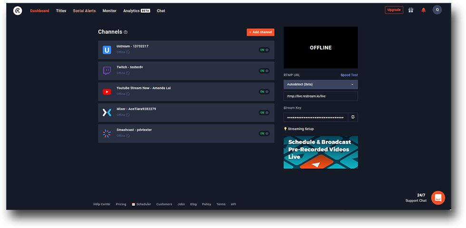The width and height of the screenshot is (466, 228).
Task: Select the Twitch - testerdv channel name
Action: (129, 67)
